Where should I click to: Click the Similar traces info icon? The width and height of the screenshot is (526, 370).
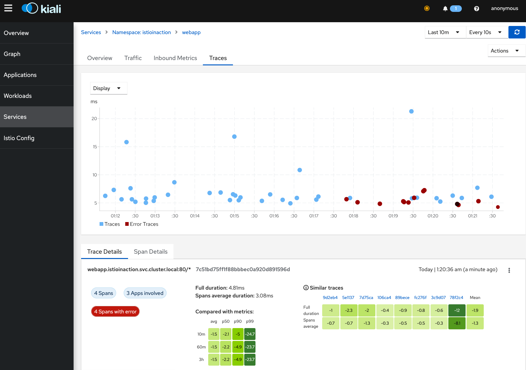tap(306, 288)
